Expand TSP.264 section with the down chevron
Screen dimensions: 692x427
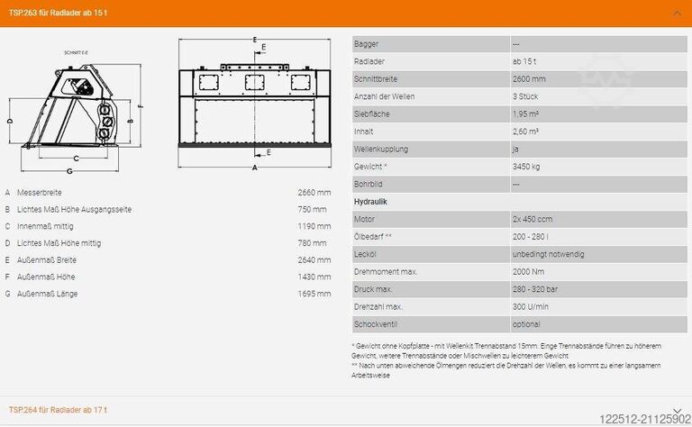[x=677, y=408]
